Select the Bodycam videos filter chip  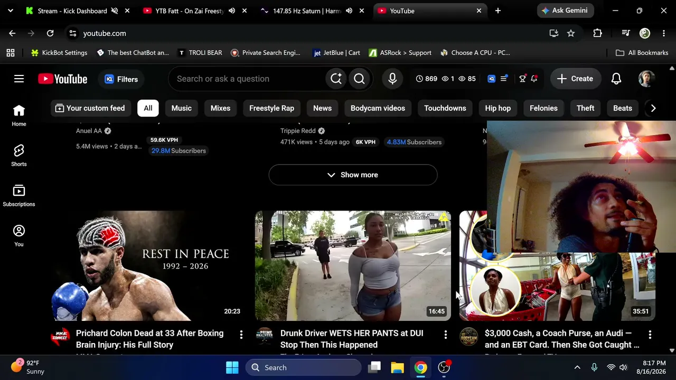378,108
